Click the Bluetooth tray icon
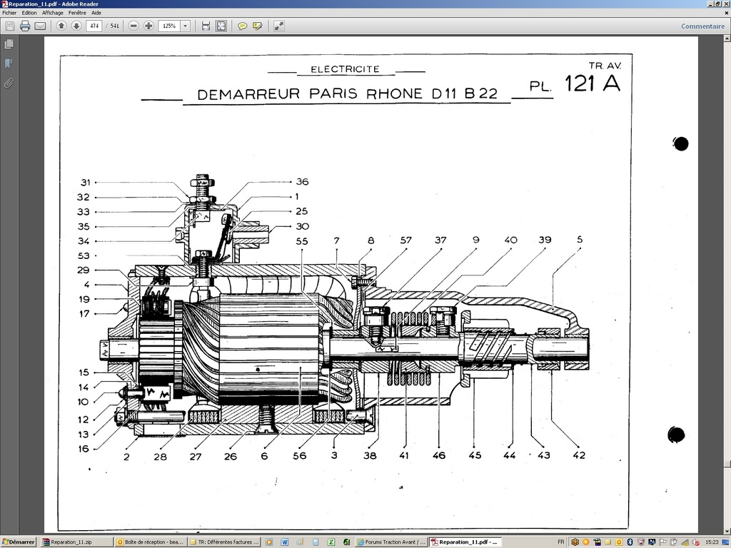The width and height of the screenshot is (731, 548). [630, 542]
